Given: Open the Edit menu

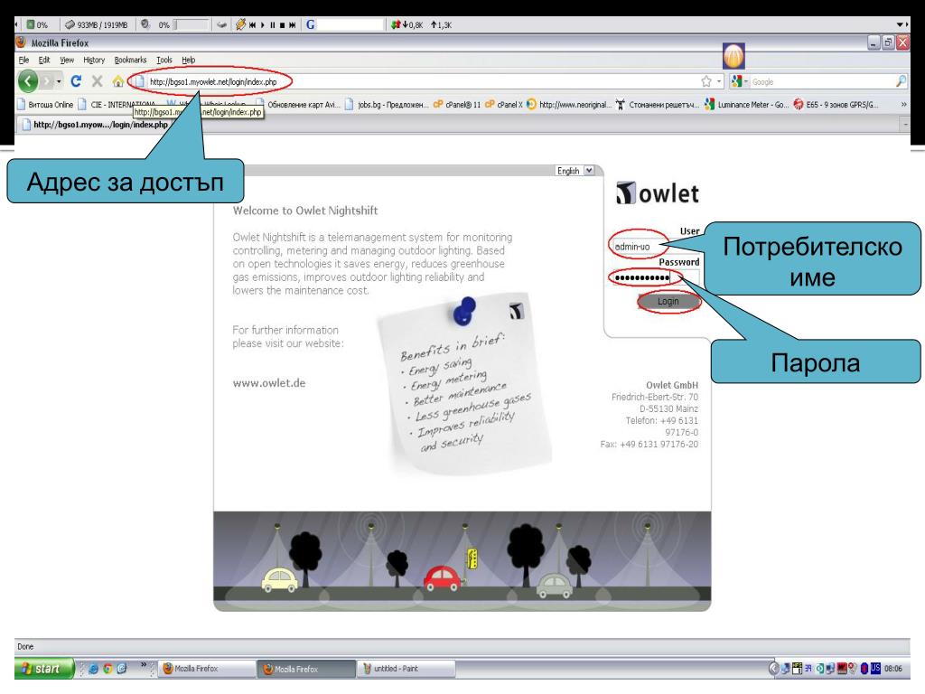Looking at the screenshot, I should pos(44,60).
